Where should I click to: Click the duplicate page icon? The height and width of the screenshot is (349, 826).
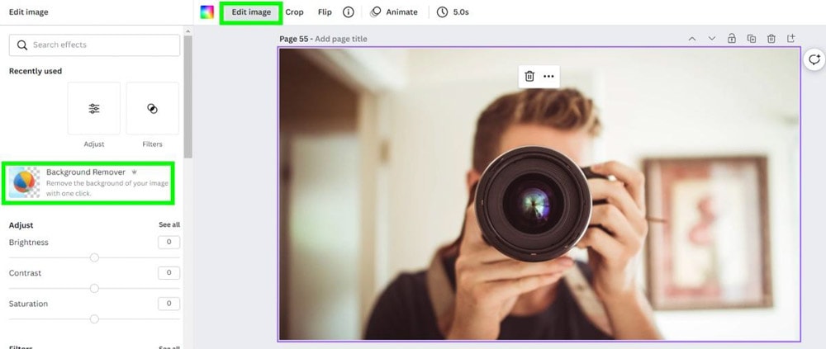coord(752,39)
